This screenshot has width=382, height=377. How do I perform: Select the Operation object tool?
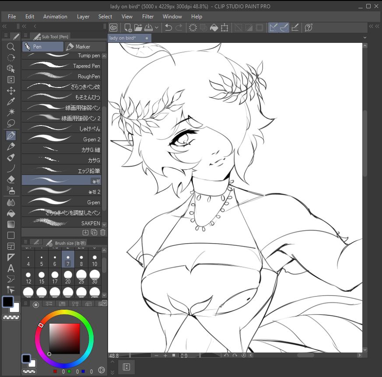[11, 68]
